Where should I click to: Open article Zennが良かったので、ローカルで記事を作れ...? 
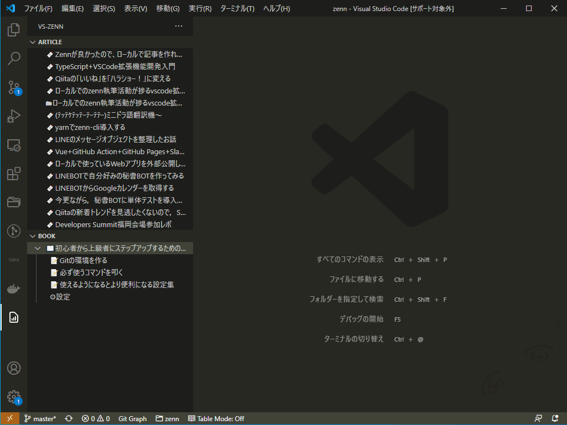pos(110,54)
